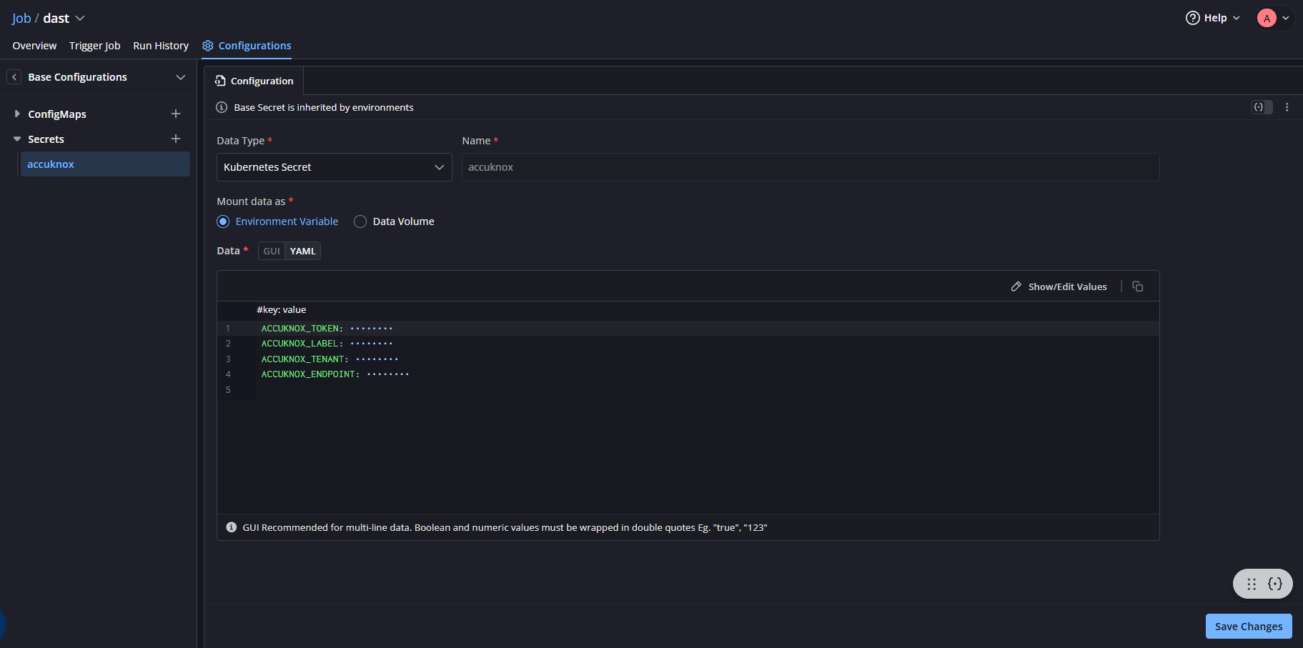Click the curly braces icon in floating widget
Image resolution: width=1303 pixels, height=648 pixels.
click(x=1275, y=584)
